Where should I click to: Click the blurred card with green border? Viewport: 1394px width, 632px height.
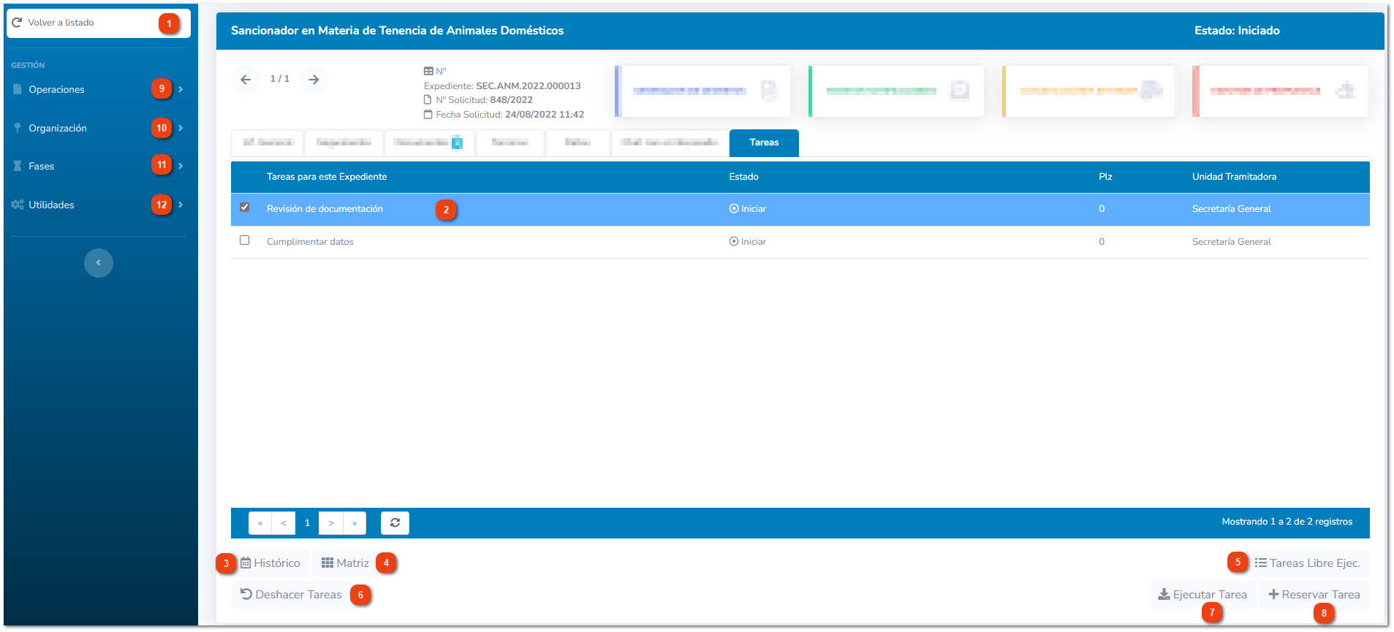[896, 91]
